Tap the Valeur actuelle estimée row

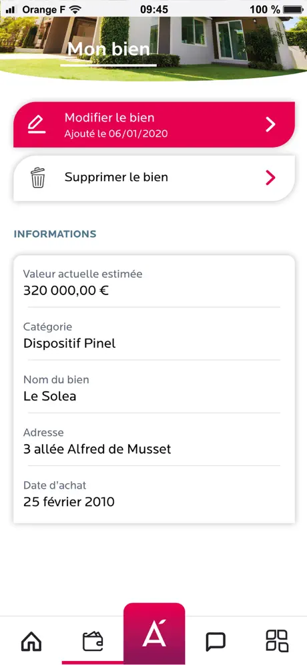point(154,282)
